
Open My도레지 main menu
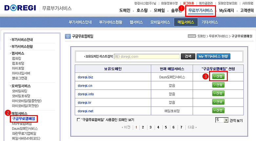(226, 10)
